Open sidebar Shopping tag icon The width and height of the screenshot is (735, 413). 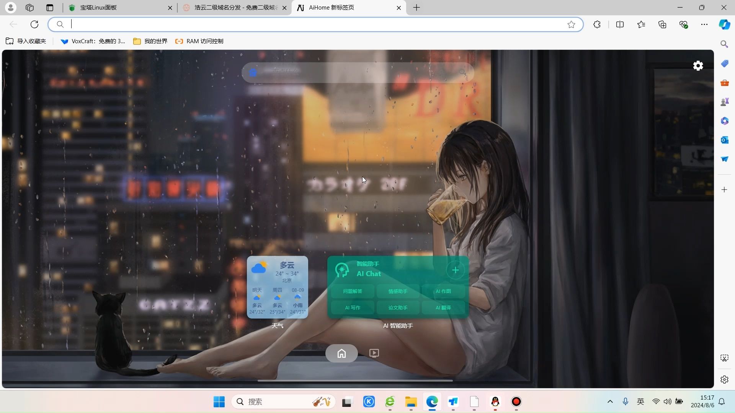724,63
